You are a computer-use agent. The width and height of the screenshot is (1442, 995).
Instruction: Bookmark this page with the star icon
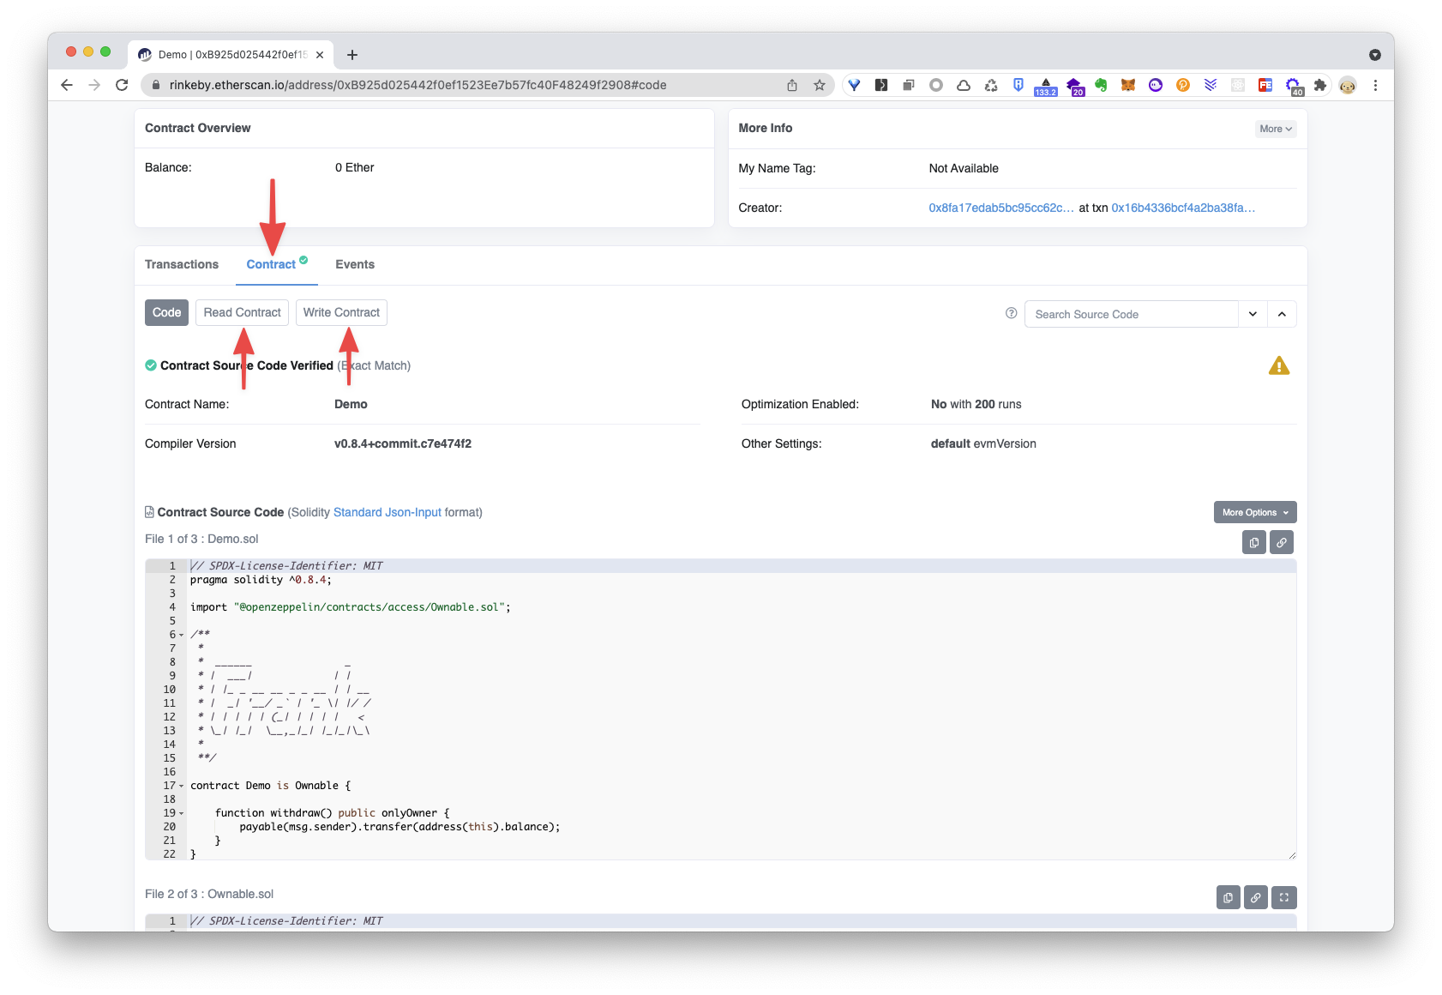coord(820,85)
